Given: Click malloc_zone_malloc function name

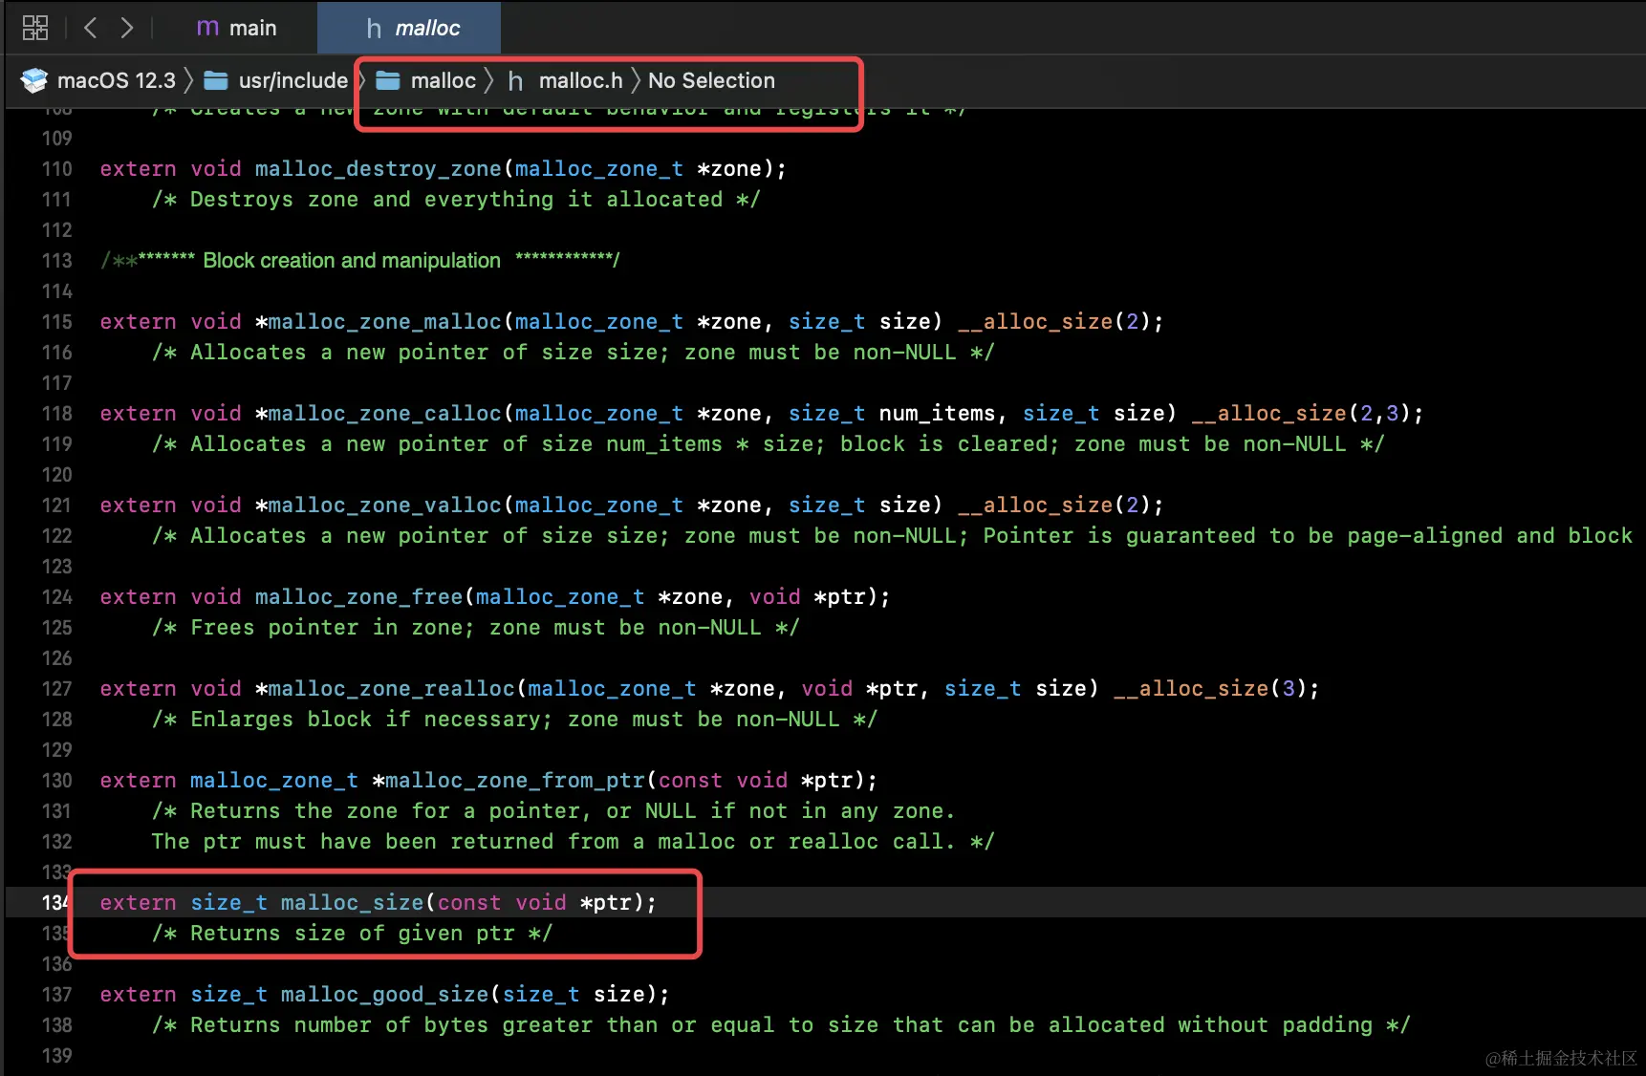Looking at the screenshot, I should [x=385, y=322].
